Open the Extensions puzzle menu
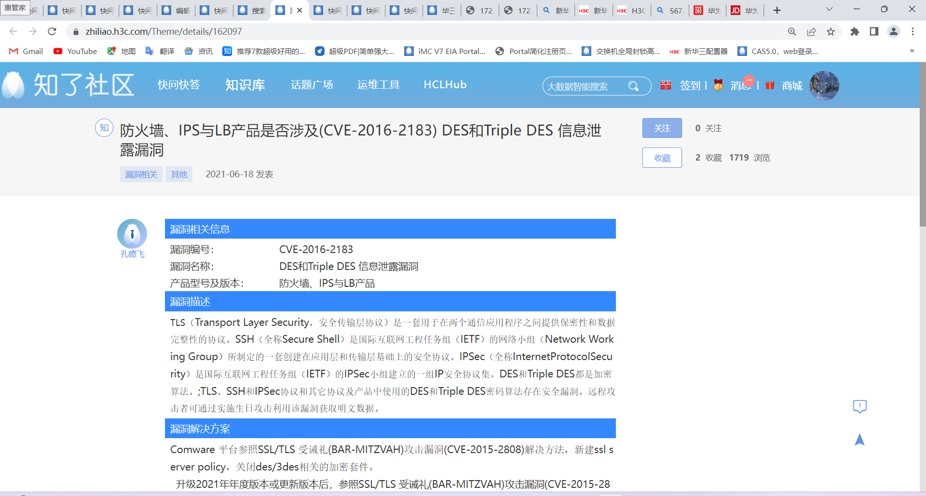Viewport: 926px width, 496px height. [855, 31]
